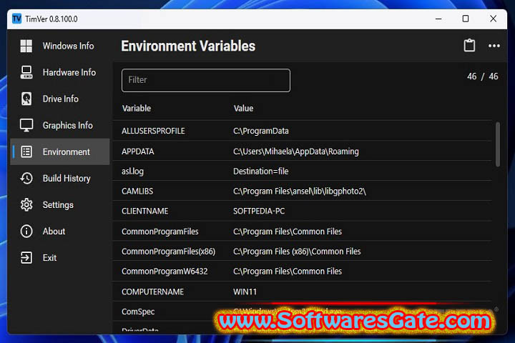Screen dimensions: 515x343
Task: Click the Environment Variables page heading
Action: click(x=188, y=46)
